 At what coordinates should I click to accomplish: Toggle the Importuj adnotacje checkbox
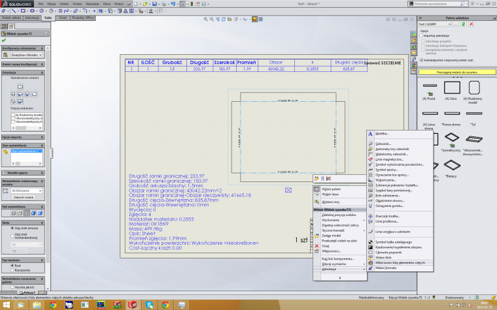[420, 35]
